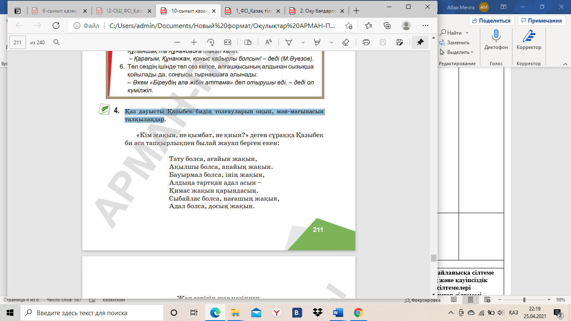
Task: Open the Word Editor (Корректор) tool
Action: coord(529,40)
